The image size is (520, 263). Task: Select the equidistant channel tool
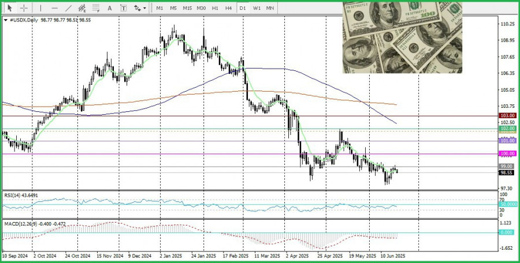click(x=82, y=8)
